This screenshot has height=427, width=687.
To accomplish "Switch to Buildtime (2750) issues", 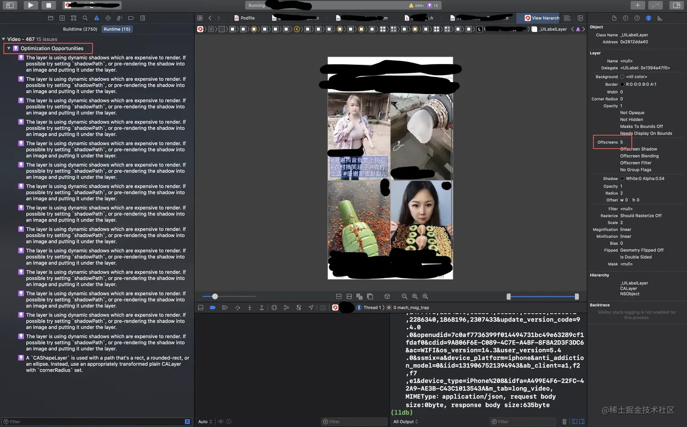I will pos(80,29).
